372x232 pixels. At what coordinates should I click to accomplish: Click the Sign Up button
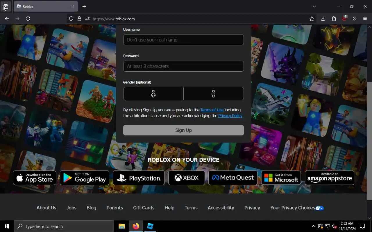pos(183,130)
